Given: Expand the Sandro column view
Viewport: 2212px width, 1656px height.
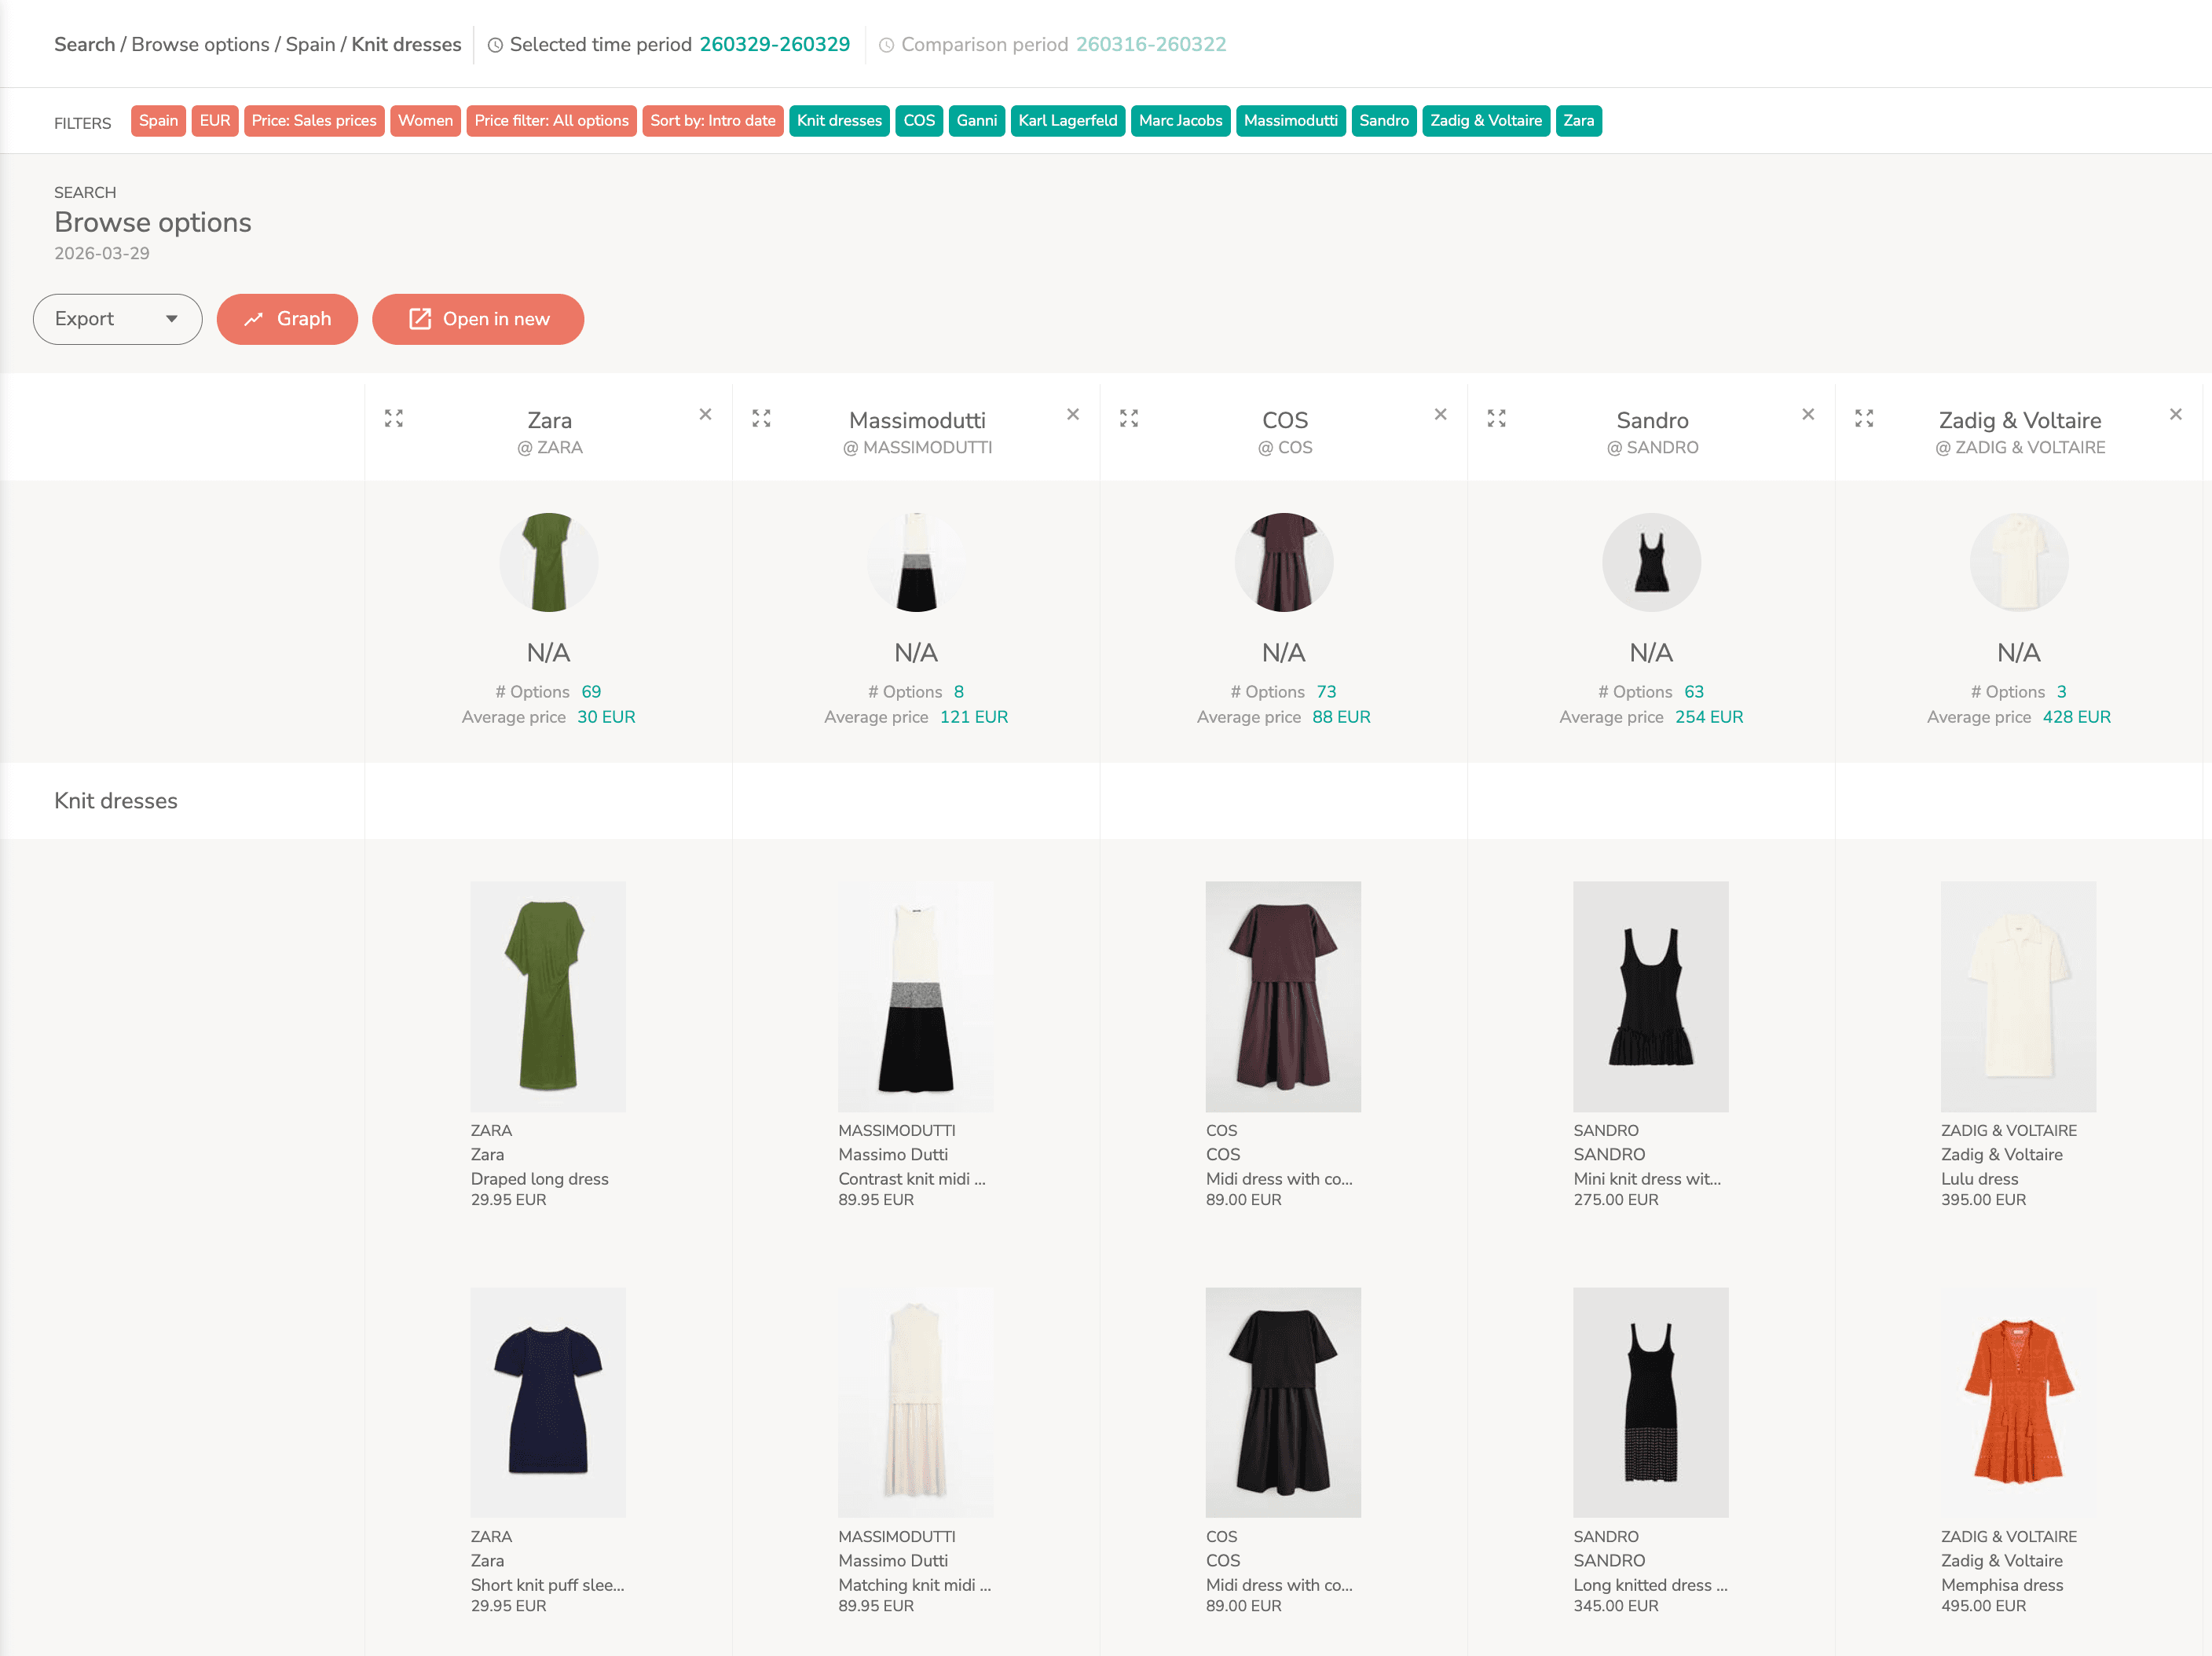Looking at the screenshot, I should pyautogui.click(x=1496, y=418).
